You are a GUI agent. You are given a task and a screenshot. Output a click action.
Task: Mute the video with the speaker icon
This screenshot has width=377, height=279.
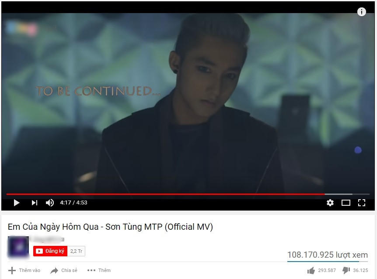pos(50,203)
